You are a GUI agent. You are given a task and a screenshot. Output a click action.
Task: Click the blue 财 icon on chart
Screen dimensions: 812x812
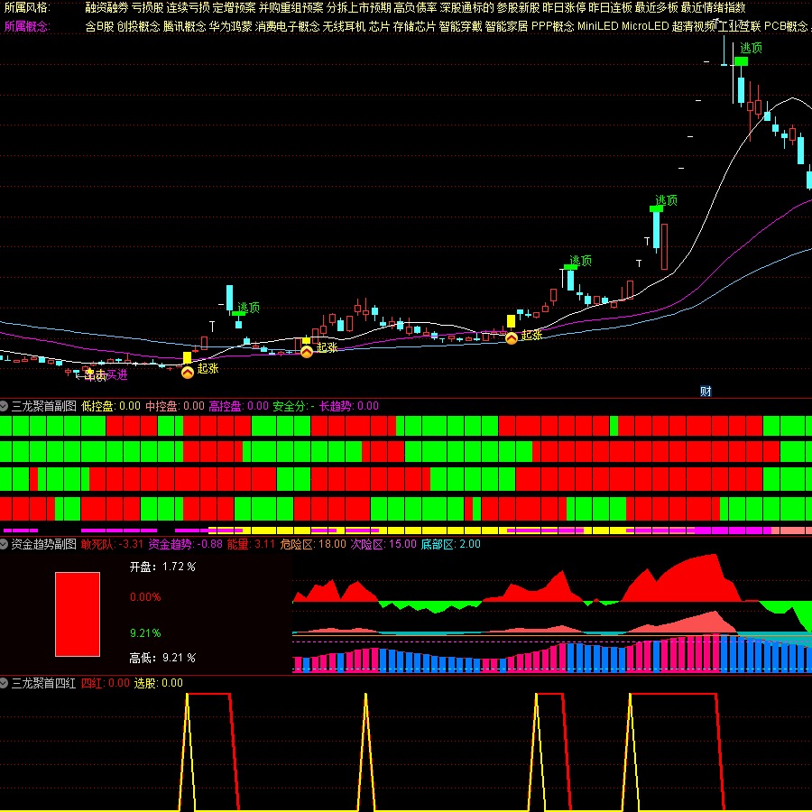point(706,391)
